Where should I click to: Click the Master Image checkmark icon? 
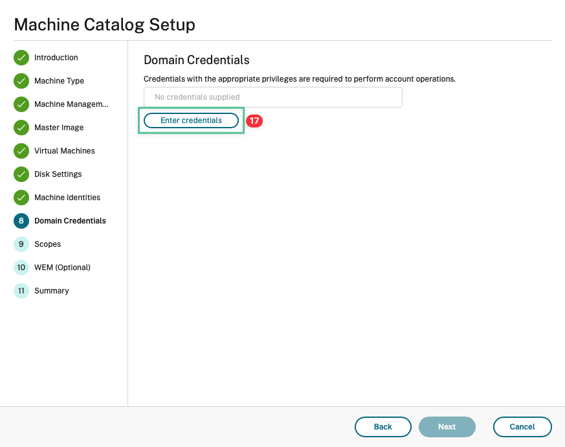21,128
